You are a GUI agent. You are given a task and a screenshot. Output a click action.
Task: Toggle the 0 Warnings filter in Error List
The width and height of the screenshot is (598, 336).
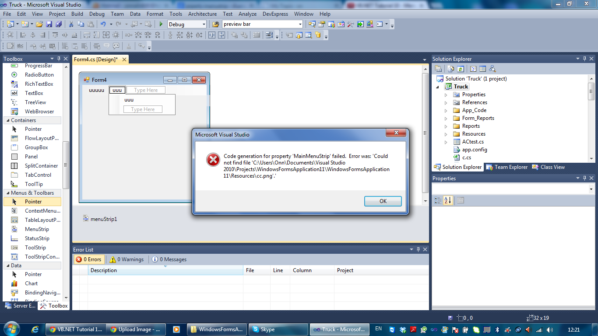pos(127,259)
